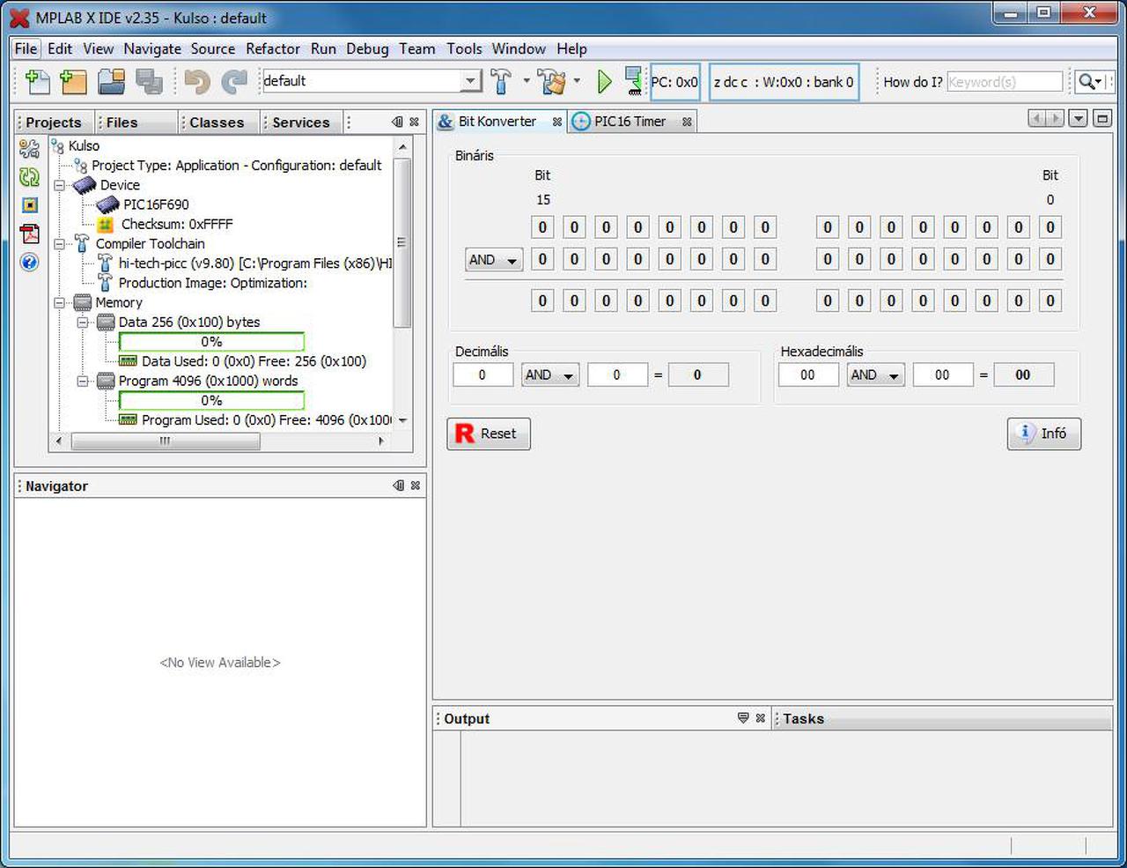Open the Clean and Build dropdown arrow
Image resolution: width=1127 pixels, height=868 pixels.
577,81
